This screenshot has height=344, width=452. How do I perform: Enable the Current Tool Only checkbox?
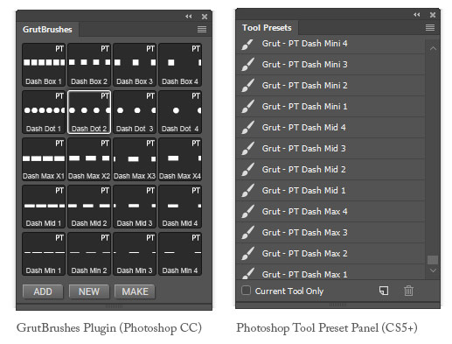tap(246, 291)
